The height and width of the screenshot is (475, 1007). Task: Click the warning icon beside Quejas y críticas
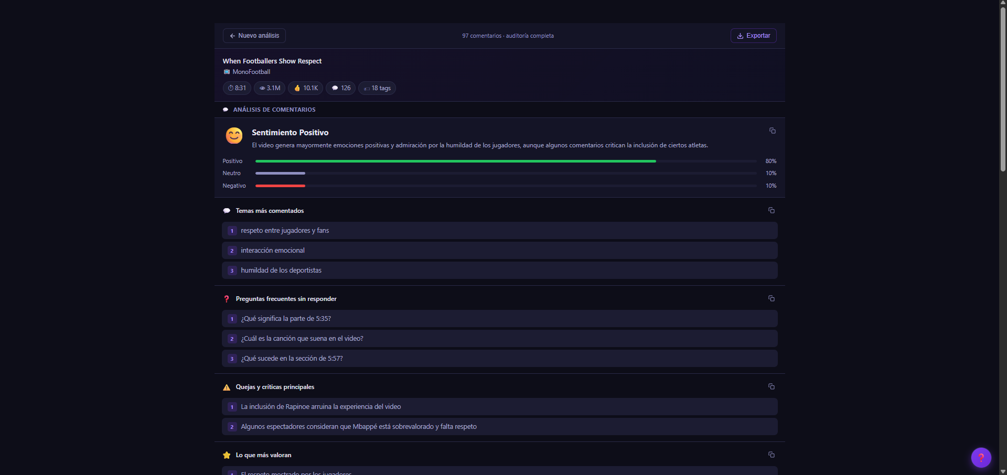click(x=227, y=387)
